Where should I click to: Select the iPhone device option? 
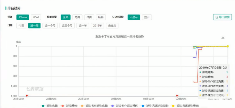23,17
